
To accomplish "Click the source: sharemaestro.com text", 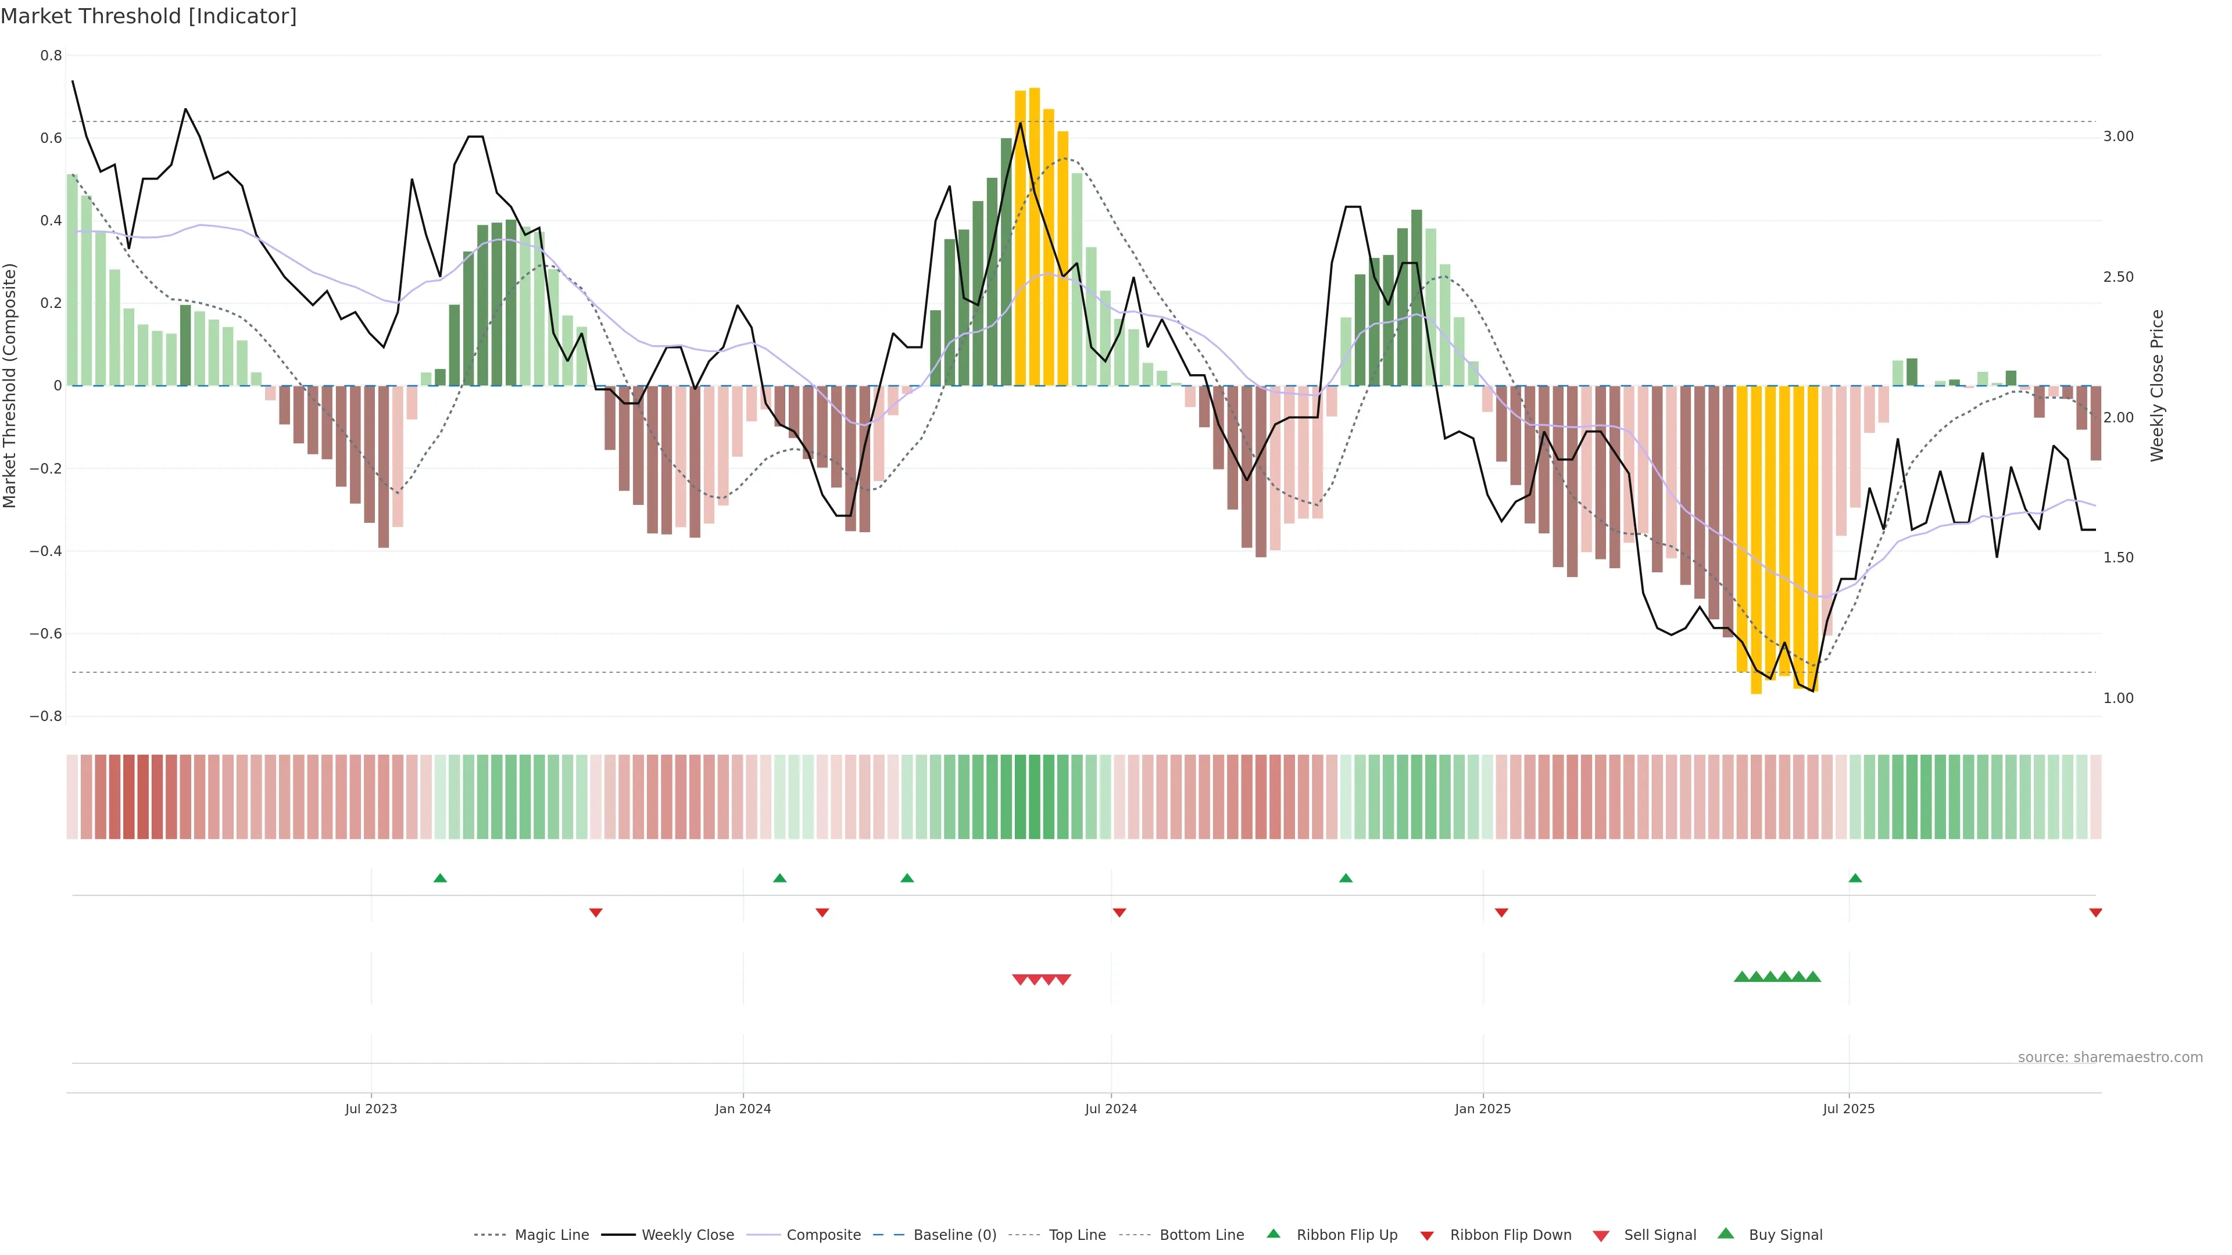I will (x=2110, y=1057).
